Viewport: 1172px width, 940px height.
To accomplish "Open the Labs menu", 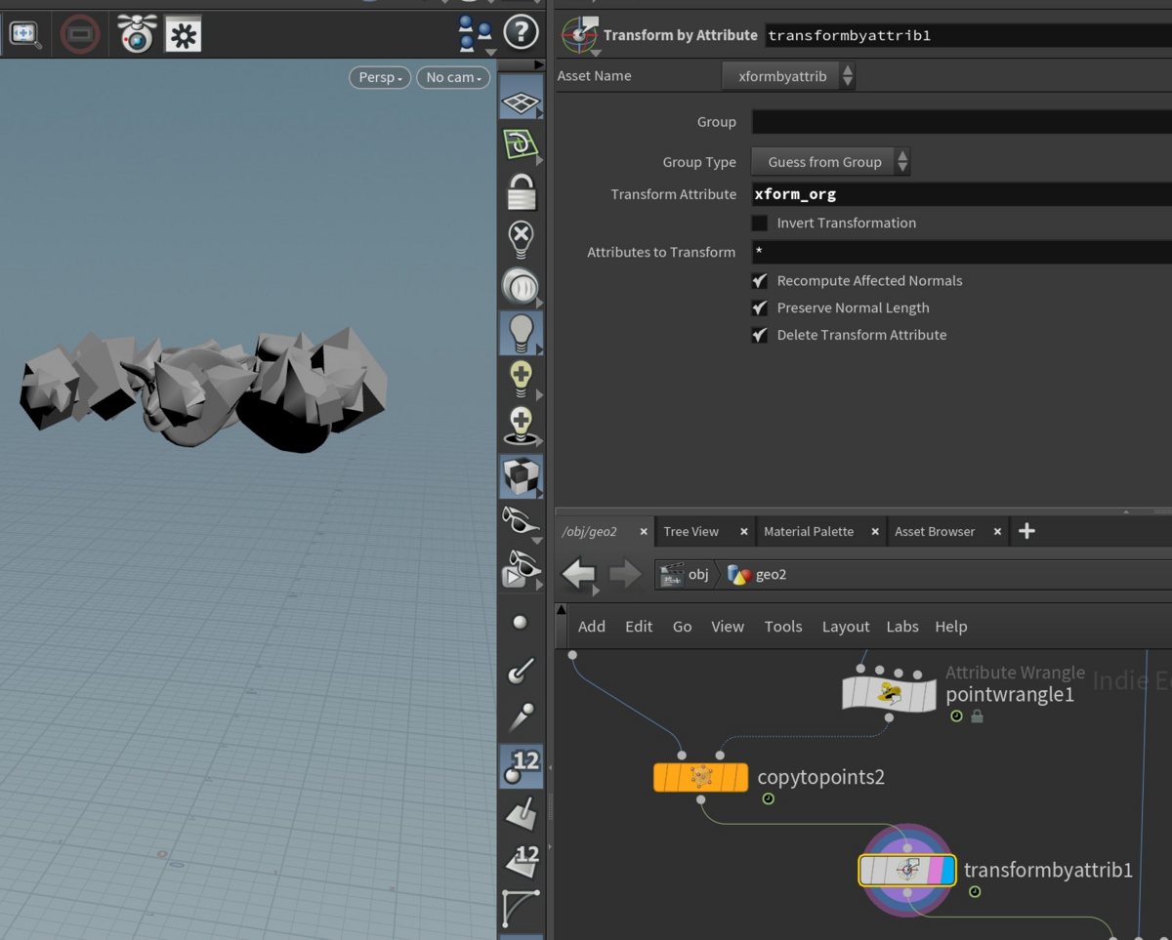I will coord(902,627).
